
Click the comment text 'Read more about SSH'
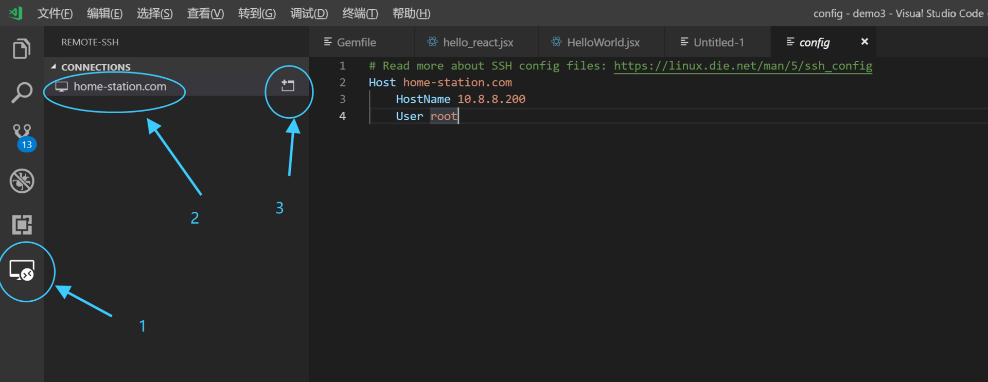click(447, 66)
